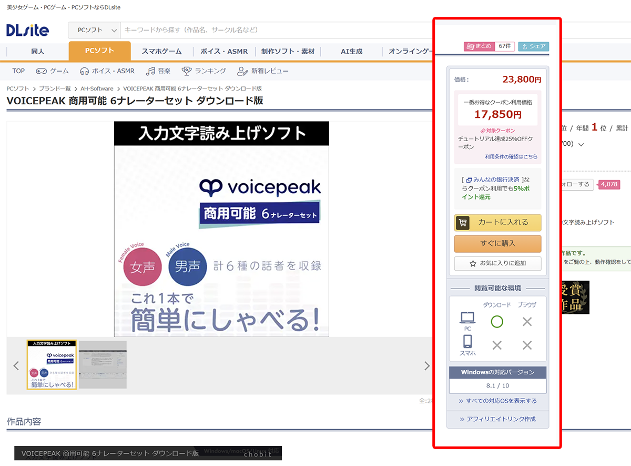Click the music note icon for 音楽
Image resolution: width=631 pixels, height=466 pixels.
pos(150,71)
